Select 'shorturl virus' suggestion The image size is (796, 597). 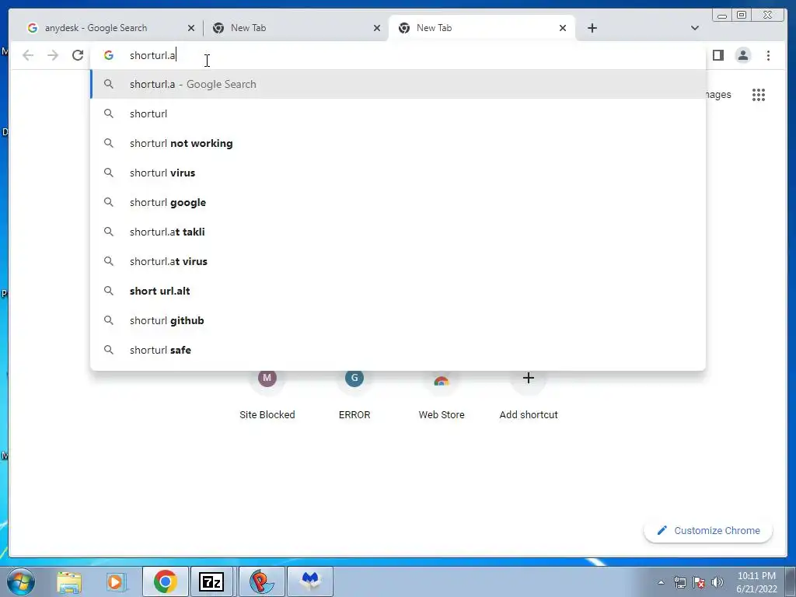coord(398,173)
